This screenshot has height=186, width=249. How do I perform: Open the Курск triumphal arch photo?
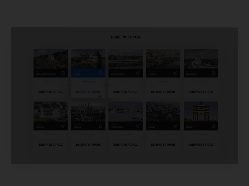tap(201, 112)
